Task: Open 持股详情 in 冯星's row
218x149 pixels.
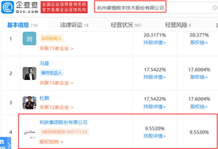Action: coord(155,77)
